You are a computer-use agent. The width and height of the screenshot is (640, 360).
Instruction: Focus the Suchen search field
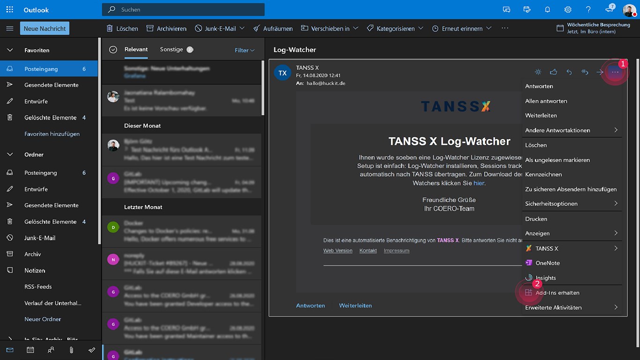pos(183,9)
